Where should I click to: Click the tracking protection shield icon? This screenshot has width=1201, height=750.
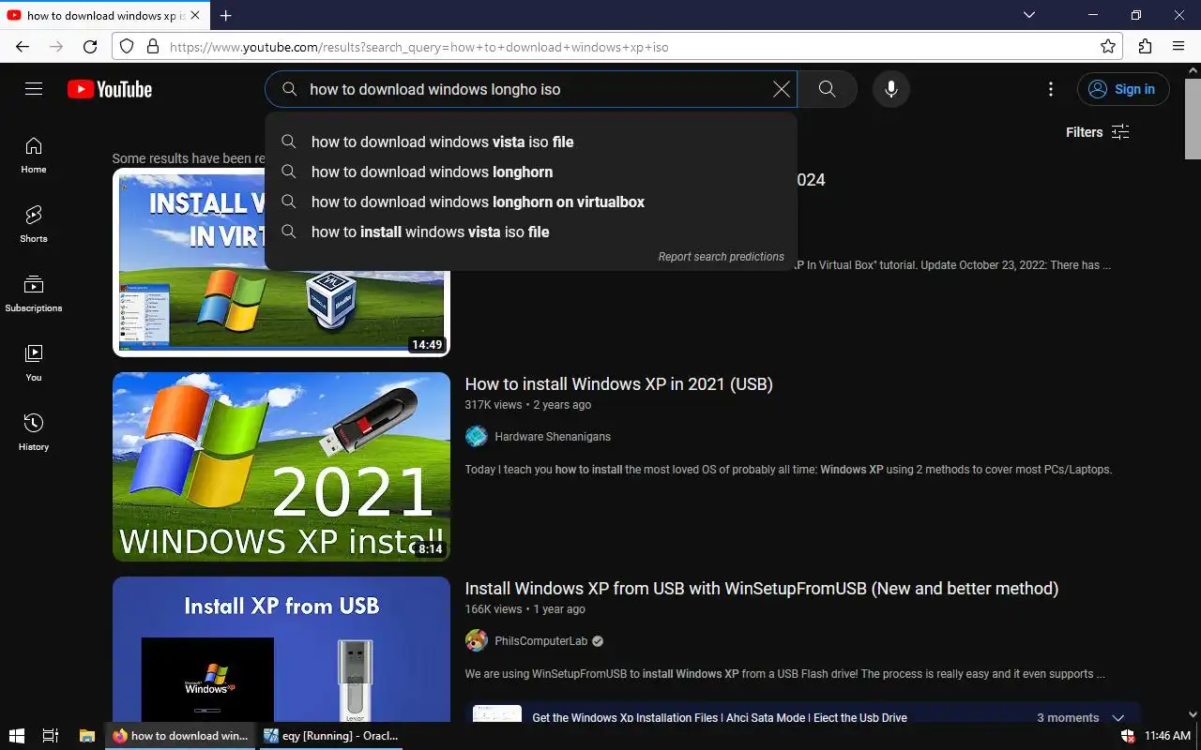[127, 47]
